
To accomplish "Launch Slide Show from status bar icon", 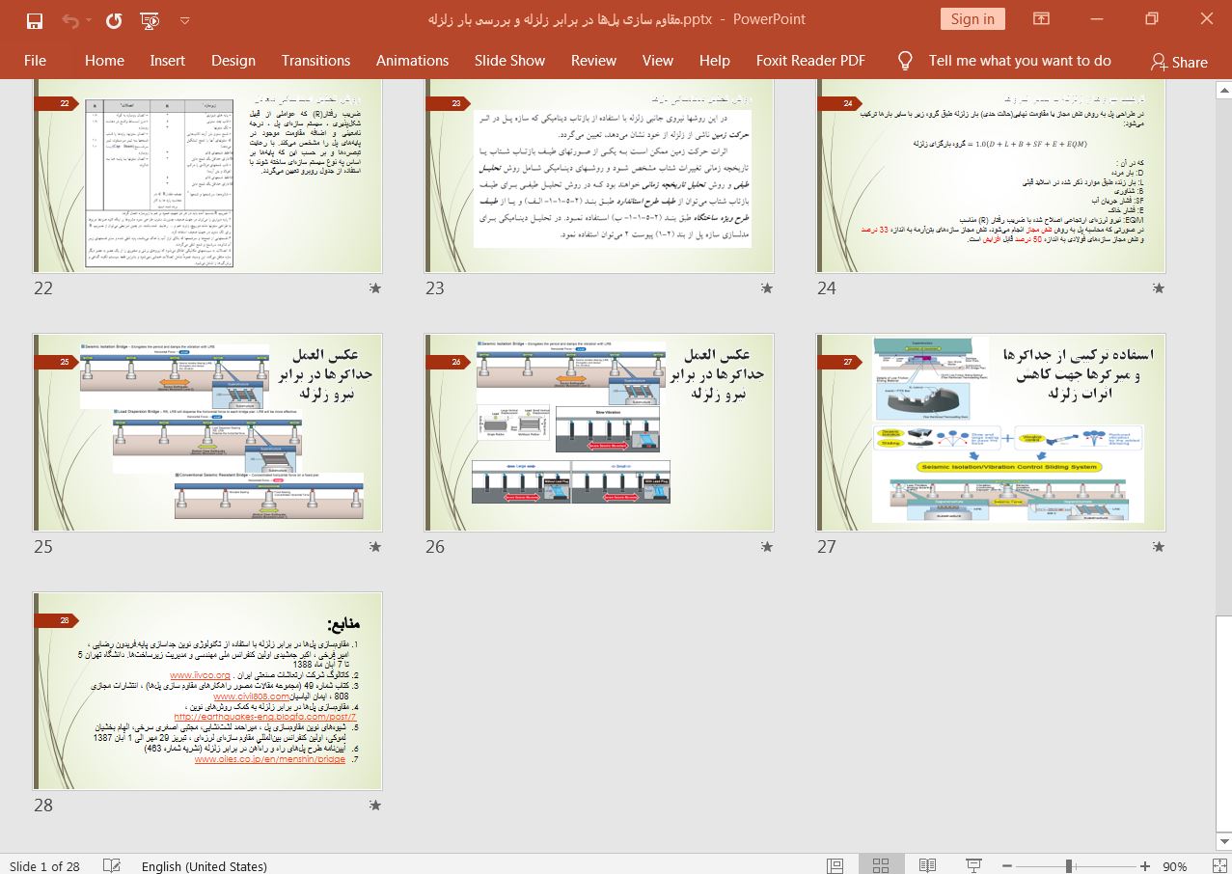I will pyautogui.click(x=973, y=865).
